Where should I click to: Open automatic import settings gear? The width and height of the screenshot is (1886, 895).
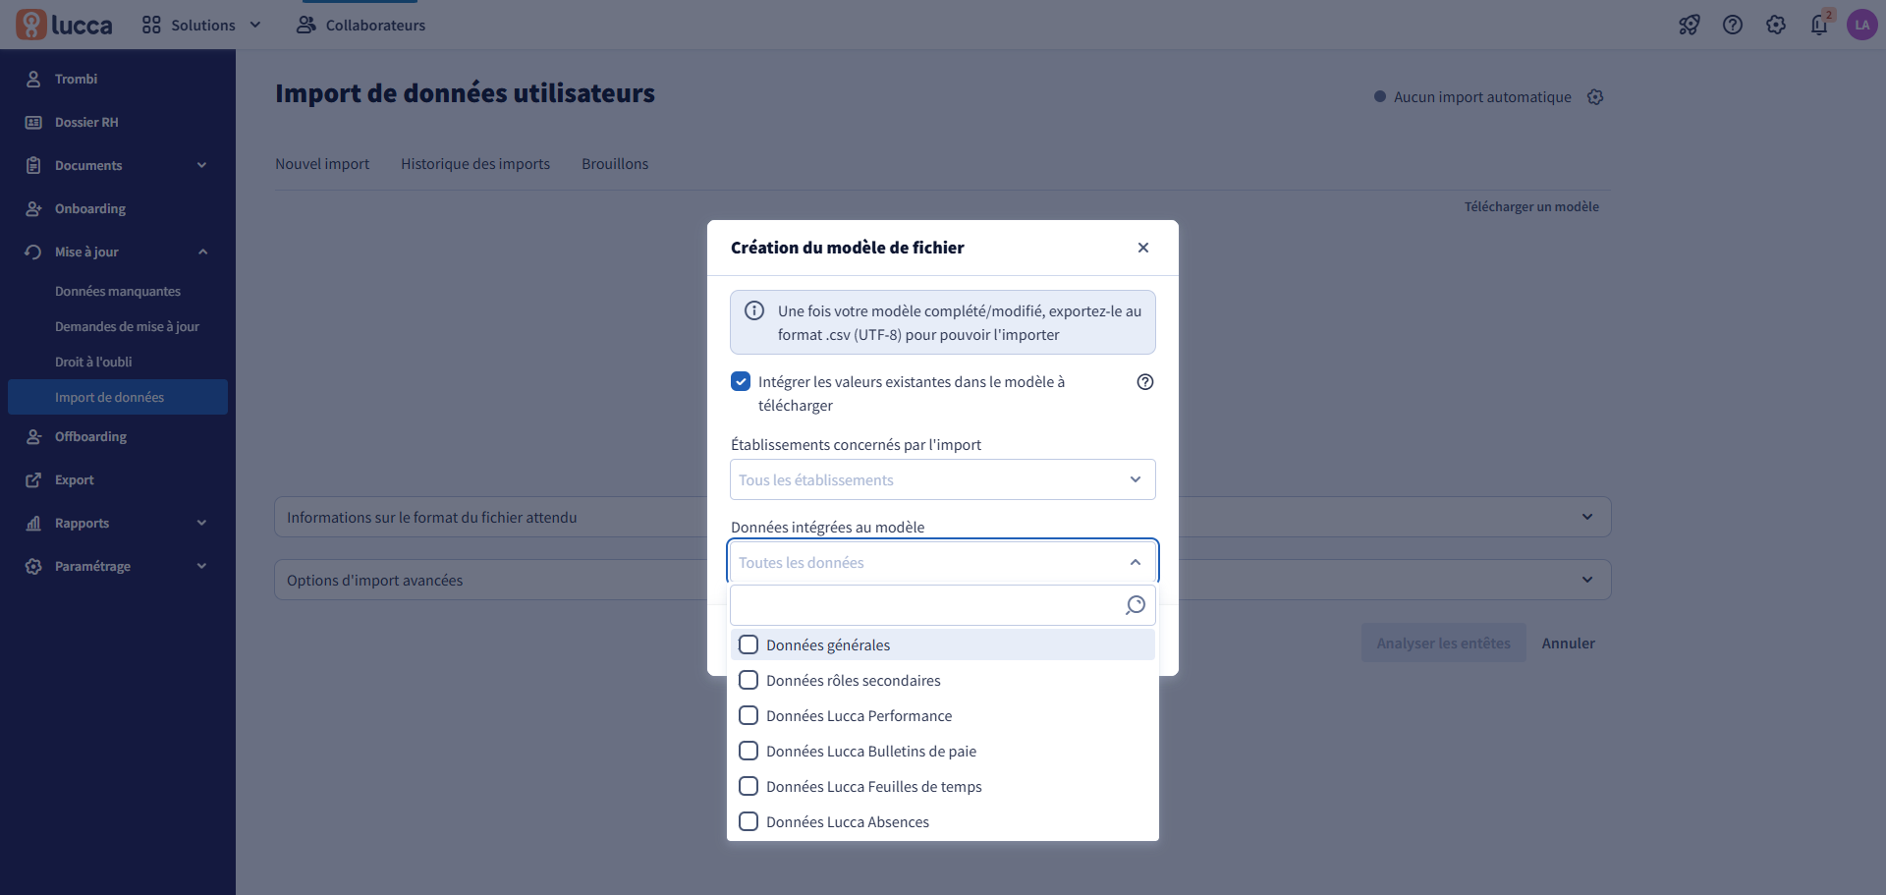click(x=1595, y=96)
